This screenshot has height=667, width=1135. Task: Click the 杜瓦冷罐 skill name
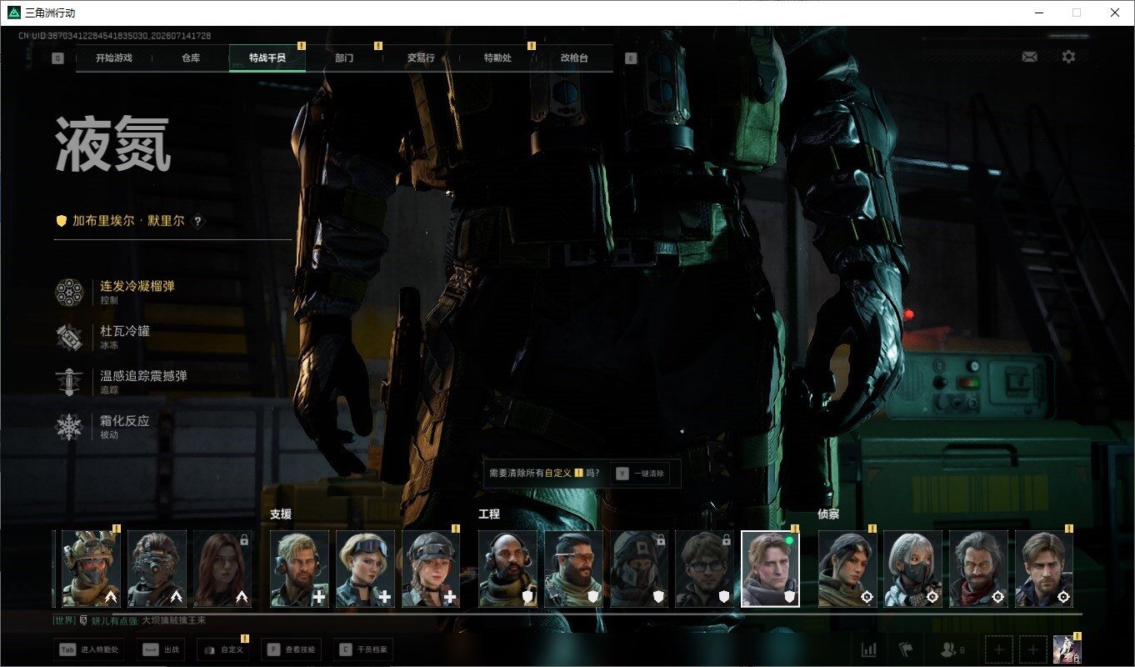(x=125, y=331)
